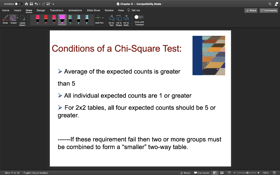Click Ink to Shape tool
Image resolution: width=280 pixels, height=175 pixels.
[119, 20]
